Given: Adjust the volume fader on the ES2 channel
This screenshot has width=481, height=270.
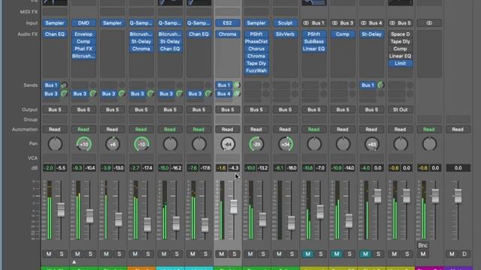Looking at the screenshot, I should (234, 207).
